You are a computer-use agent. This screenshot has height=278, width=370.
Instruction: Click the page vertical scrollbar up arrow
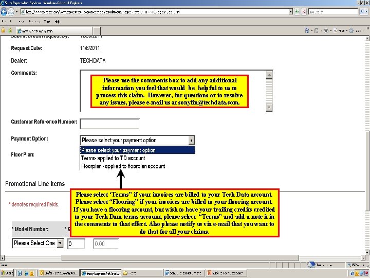pos(367,39)
